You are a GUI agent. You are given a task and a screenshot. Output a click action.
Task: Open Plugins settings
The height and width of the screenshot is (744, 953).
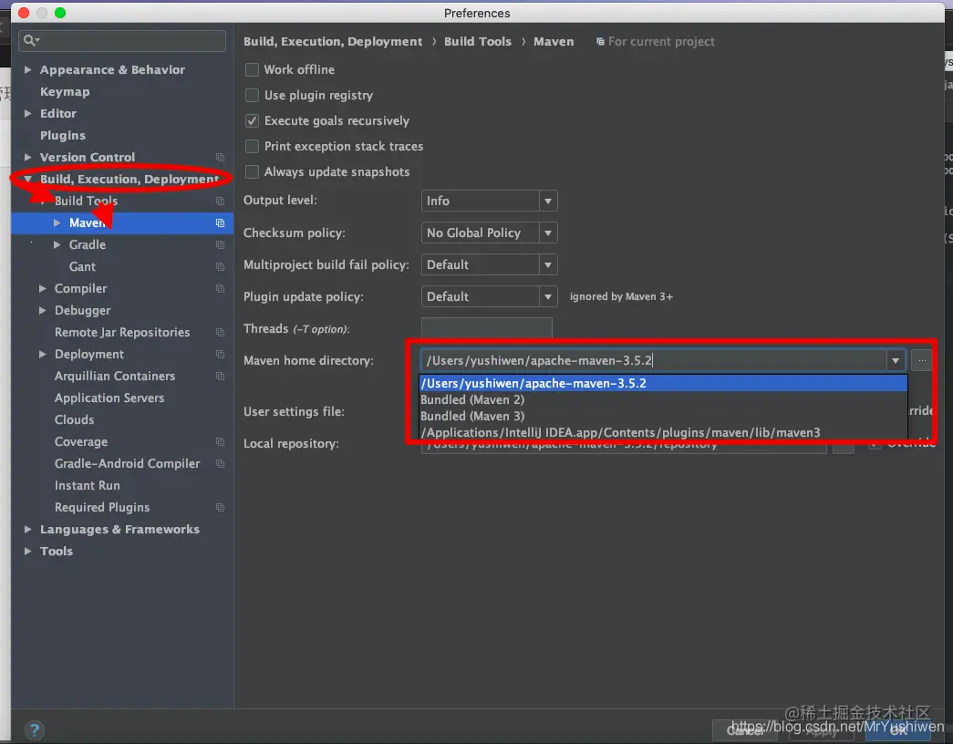pos(63,136)
